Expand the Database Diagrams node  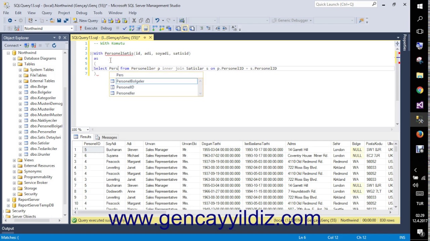coord(14,59)
